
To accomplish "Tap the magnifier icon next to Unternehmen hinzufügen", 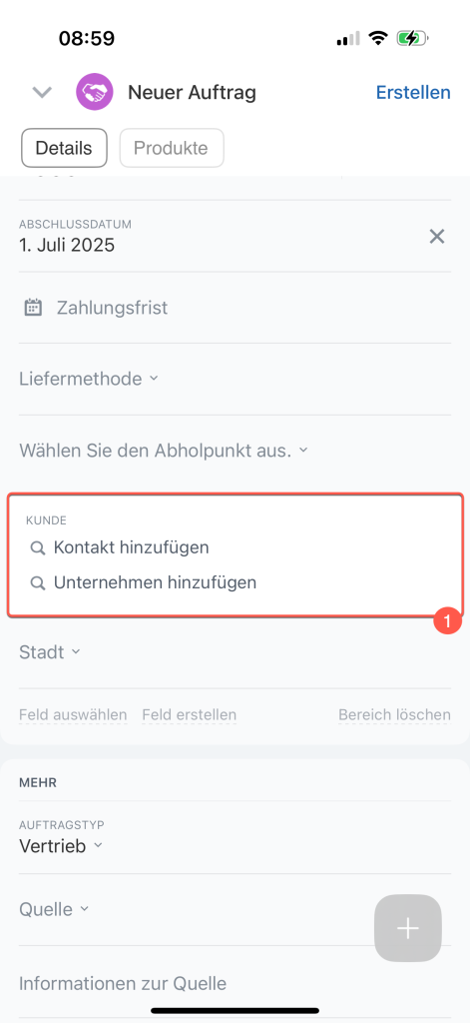I will click(38, 582).
